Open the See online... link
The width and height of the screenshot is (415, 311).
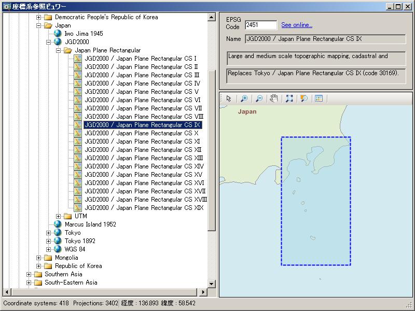297,25
